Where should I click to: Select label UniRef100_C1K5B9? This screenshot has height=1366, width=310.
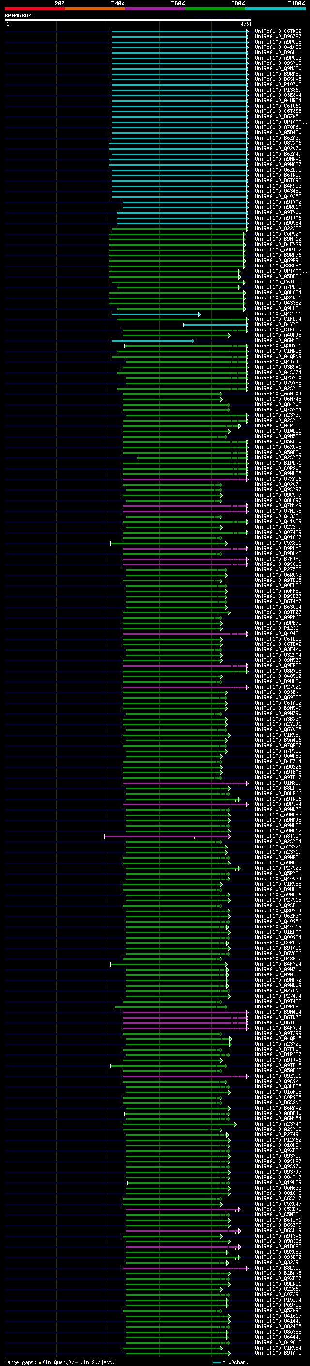point(278,735)
